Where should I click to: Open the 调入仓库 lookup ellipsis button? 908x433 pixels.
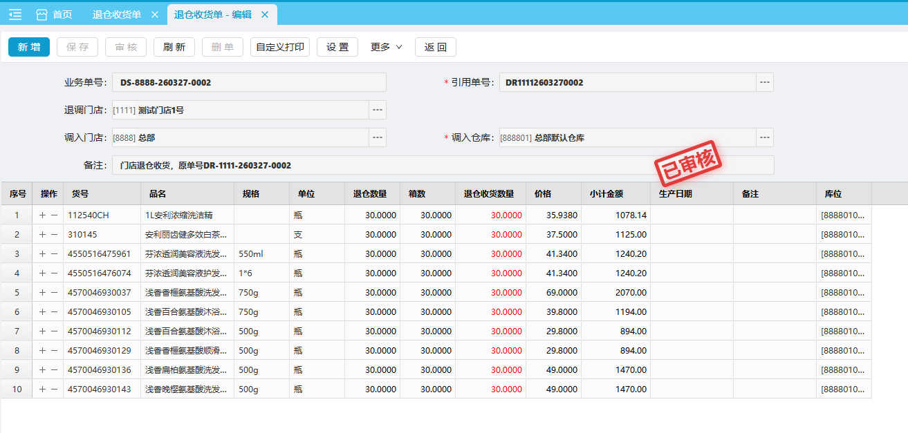click(764, 137)
